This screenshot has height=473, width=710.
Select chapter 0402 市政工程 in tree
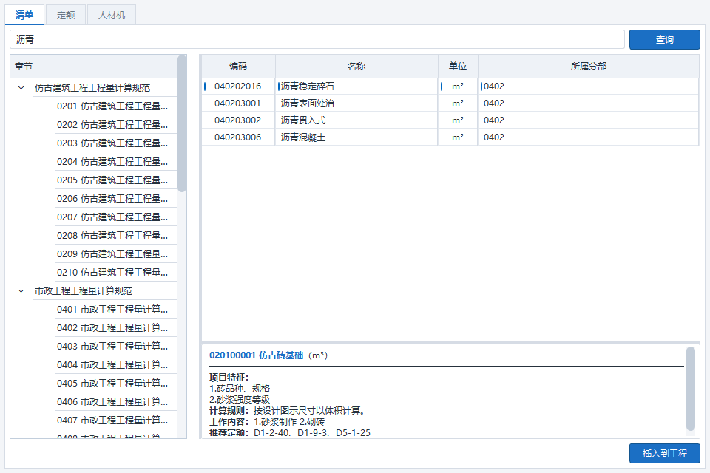[112, 327]
